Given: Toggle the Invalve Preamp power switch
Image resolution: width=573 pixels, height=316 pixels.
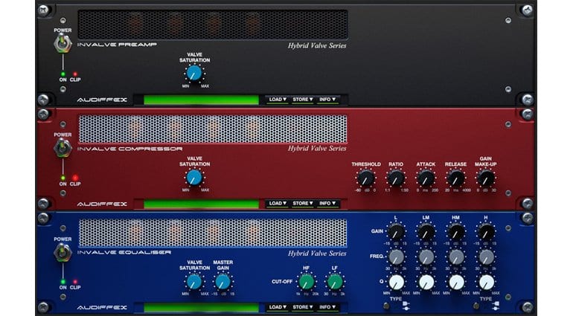Looking at the screenshot, I should click(63, 44).
